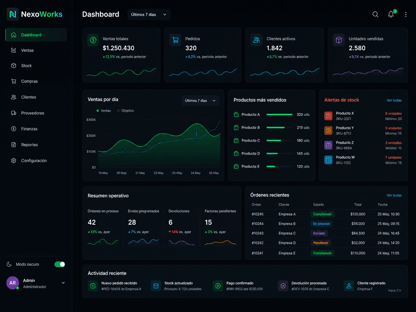Click the dollar icon on Ventas totales card
The image size is (416, 312).
93,40
